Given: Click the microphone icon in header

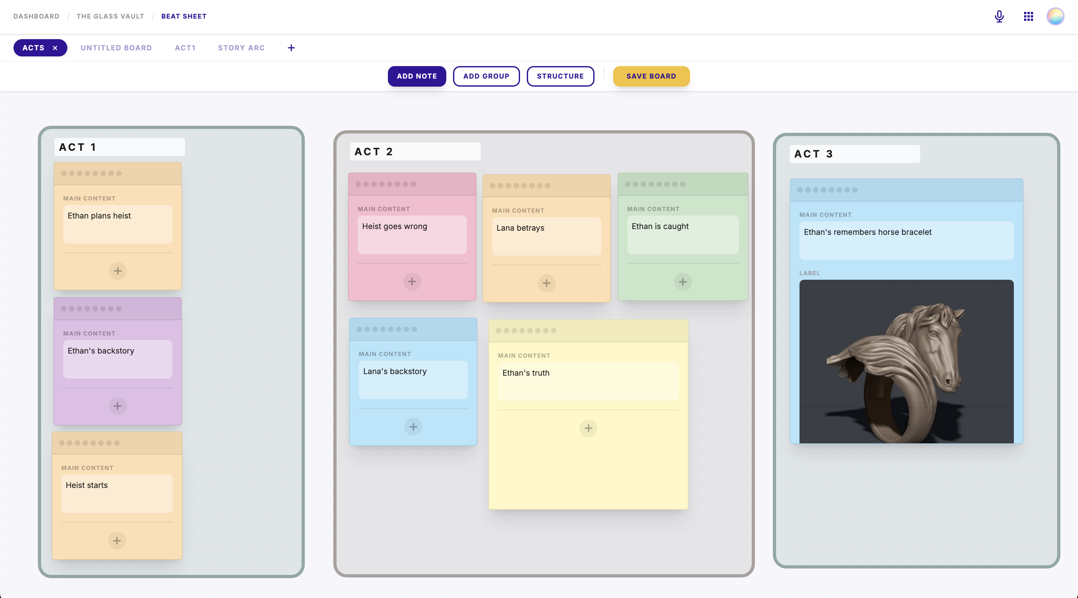Looking at the screenshot, I should point(999,16).
